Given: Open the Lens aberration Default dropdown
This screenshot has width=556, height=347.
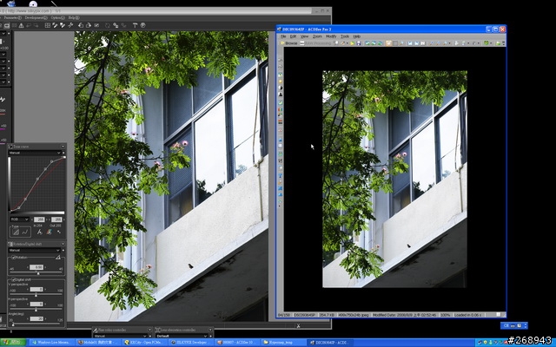Looking at the screenshot, I should pos(182,336).
